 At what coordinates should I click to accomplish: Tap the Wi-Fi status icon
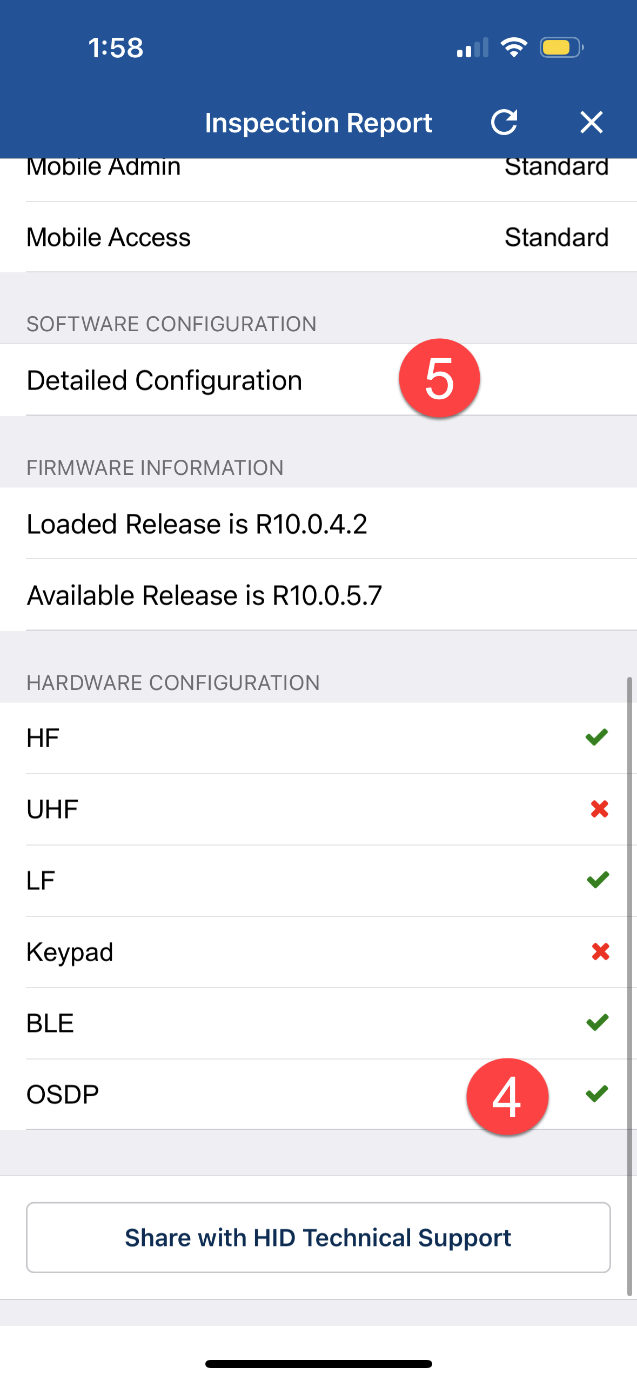tap(514, 48)
